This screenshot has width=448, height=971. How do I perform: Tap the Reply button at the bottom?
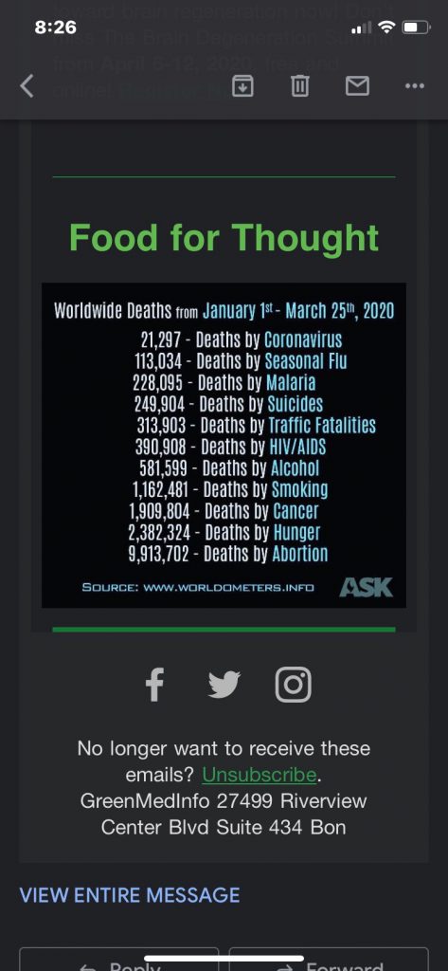(x=118, y=960)
